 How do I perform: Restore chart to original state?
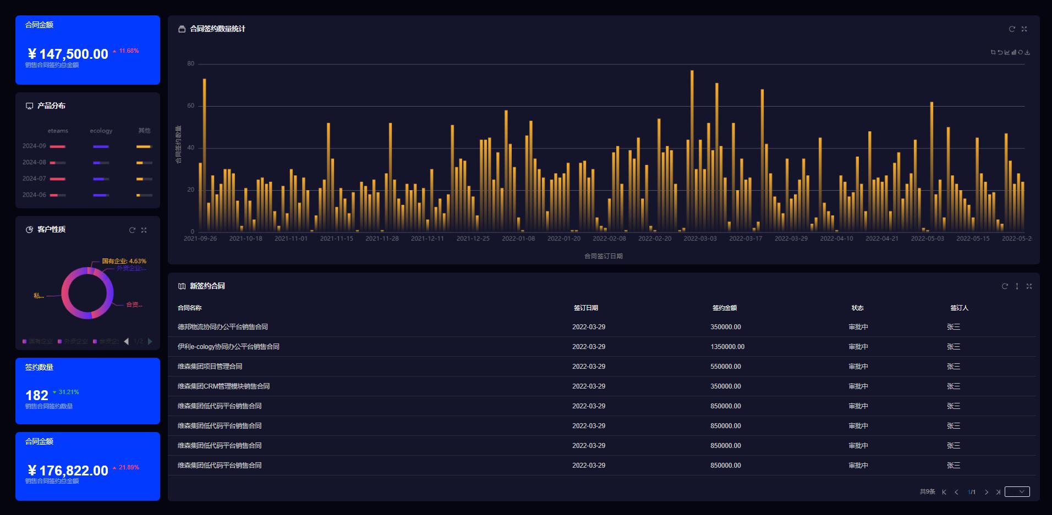(x=1020, y=52)
